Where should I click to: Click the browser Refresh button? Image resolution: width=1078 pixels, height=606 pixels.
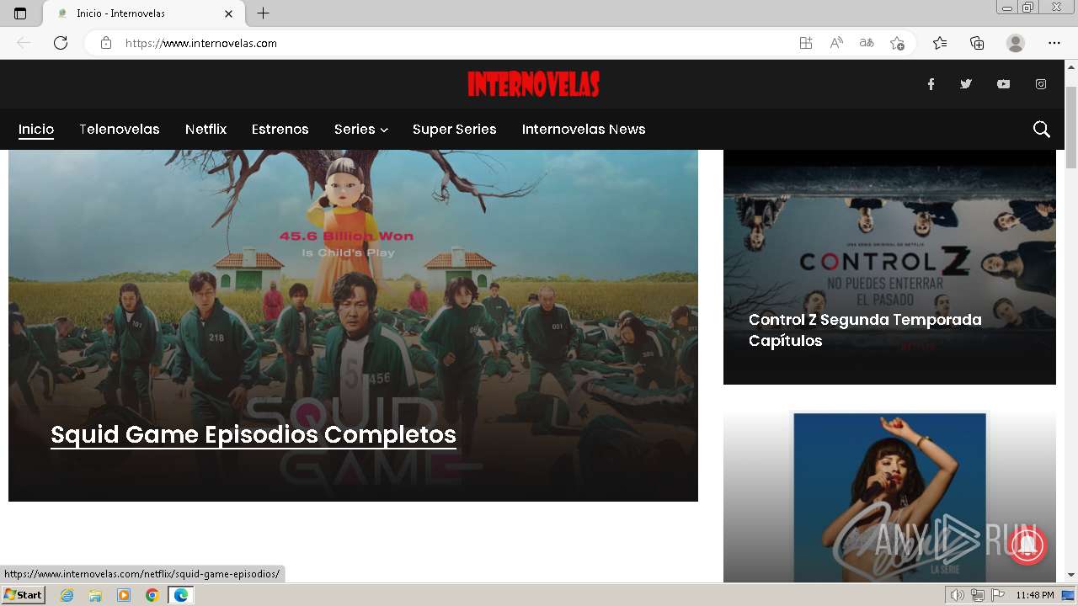point(61,43)
